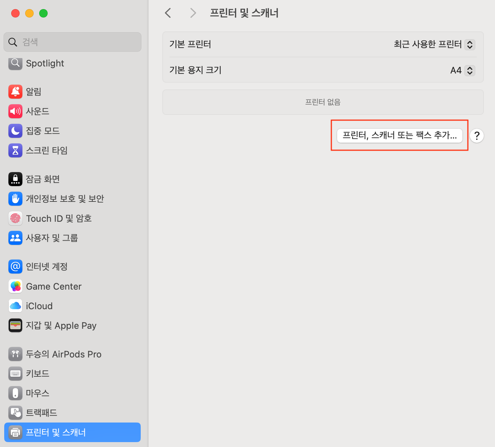495x447 pixels.
Task: Click the 'Touch ID 및 암호' label
Action: pyautogui.click(x=59, y=219)
